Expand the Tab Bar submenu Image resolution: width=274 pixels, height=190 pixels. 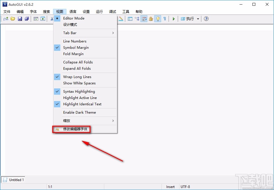(x=85, y=33)
